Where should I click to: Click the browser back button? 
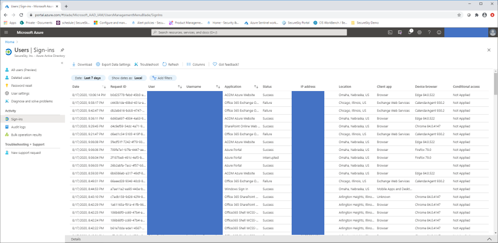pos(6,15)
